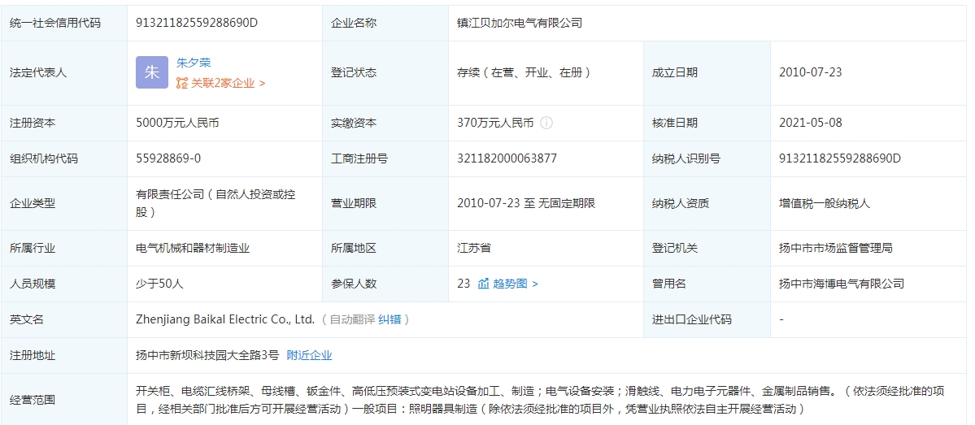Click 纠错 to correct the English name

click(390, 319)
